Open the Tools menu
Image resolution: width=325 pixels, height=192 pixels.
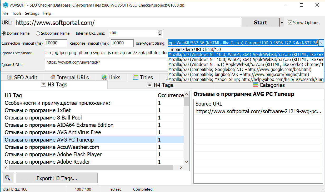pyautogui.click(x=17, y=13)
